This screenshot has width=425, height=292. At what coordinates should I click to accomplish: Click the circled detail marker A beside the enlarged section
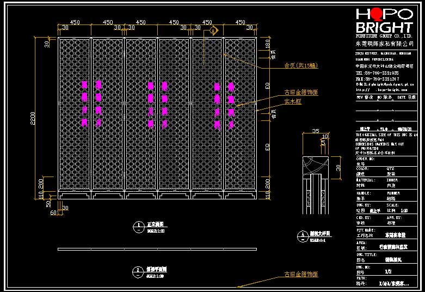pos(303,236)
